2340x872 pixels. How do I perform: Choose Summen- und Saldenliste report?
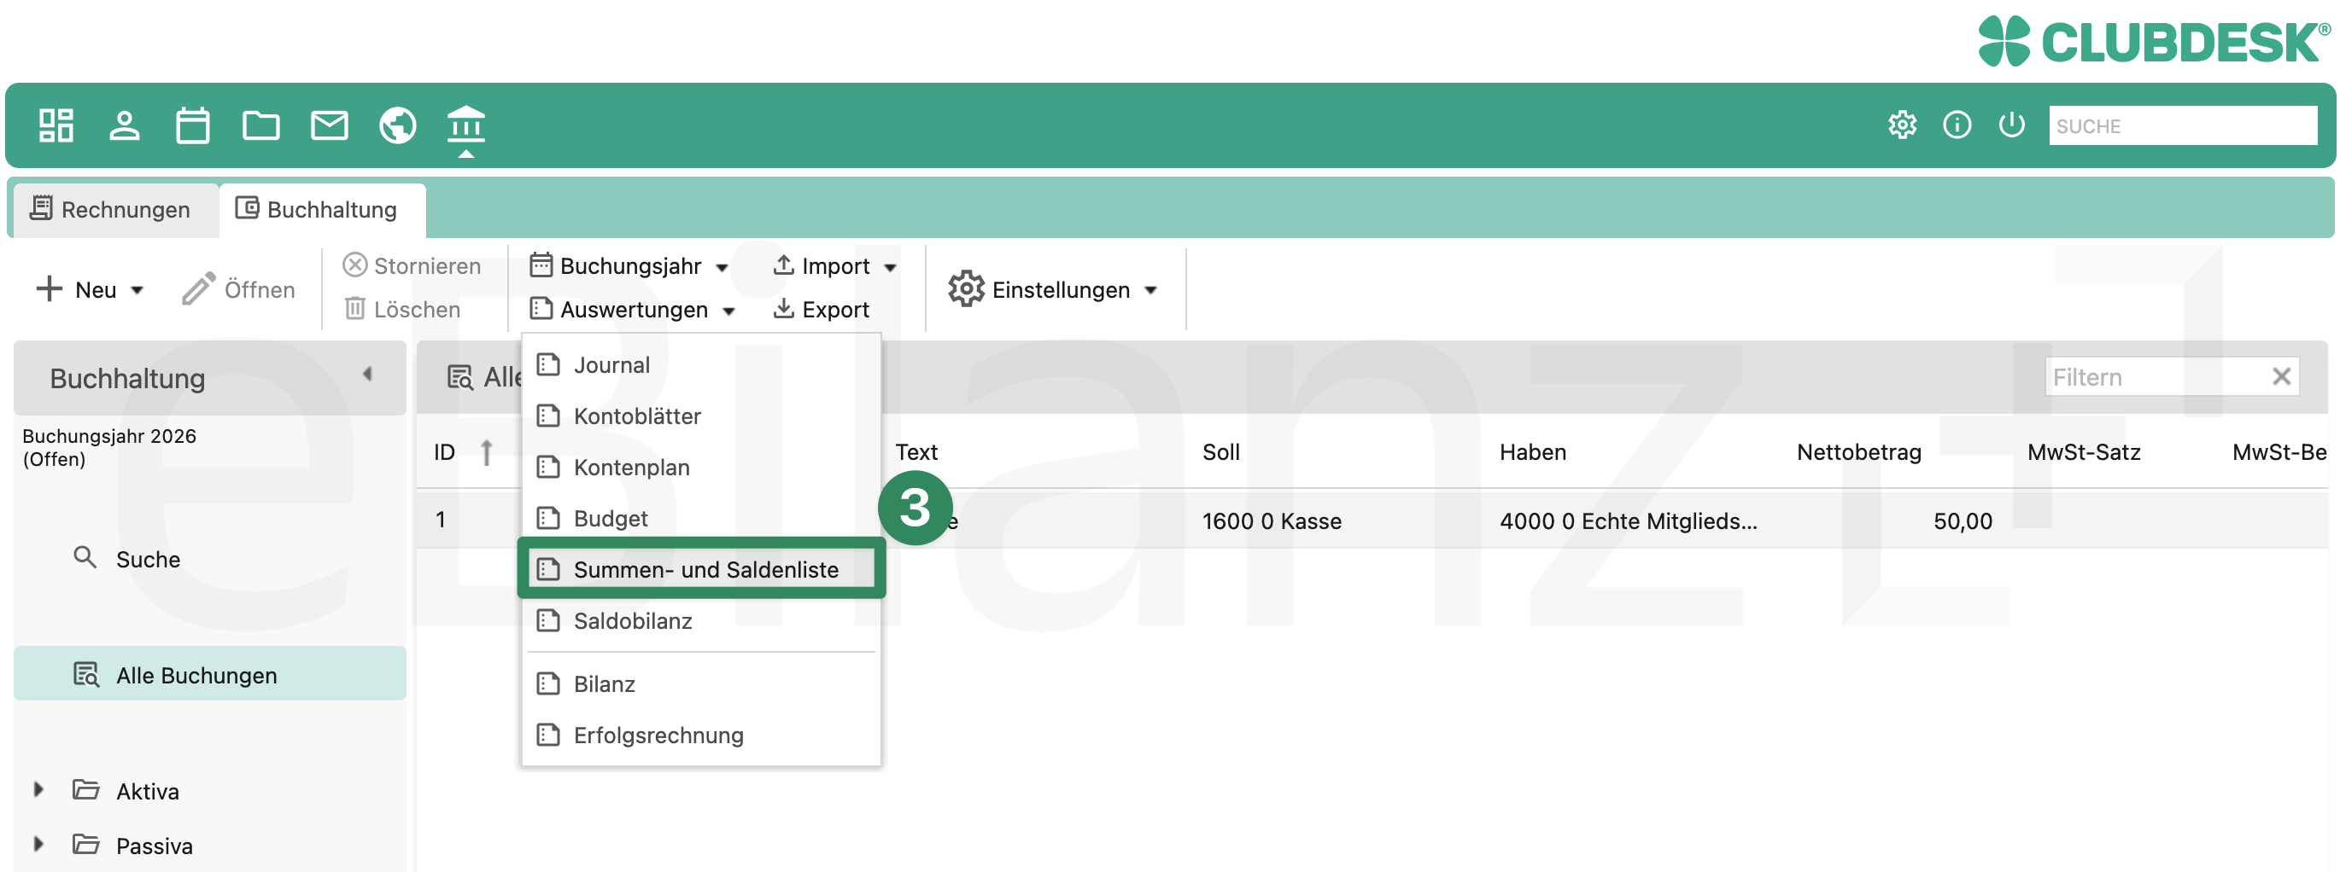click(x=701, y=569)
